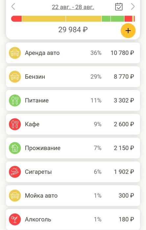
Task: Click the Мойка авто car icon
Action: (15, 195)
